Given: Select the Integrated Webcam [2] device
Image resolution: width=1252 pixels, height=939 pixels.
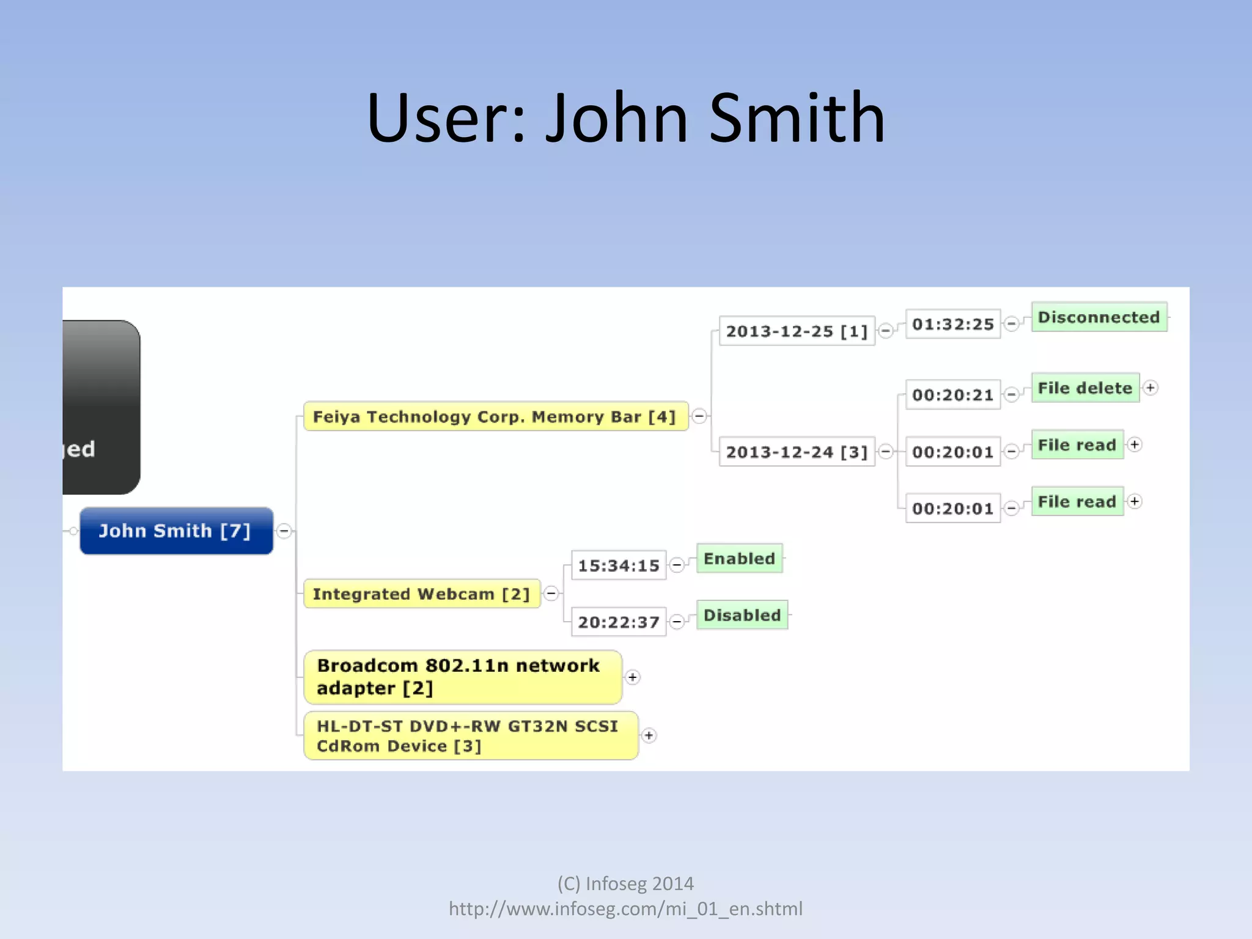Looking at the screenshot, I should pos(422,594).
